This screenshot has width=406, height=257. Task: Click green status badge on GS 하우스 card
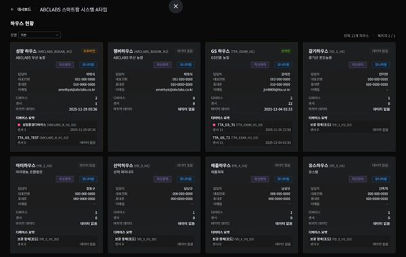[x=286, y=51]
